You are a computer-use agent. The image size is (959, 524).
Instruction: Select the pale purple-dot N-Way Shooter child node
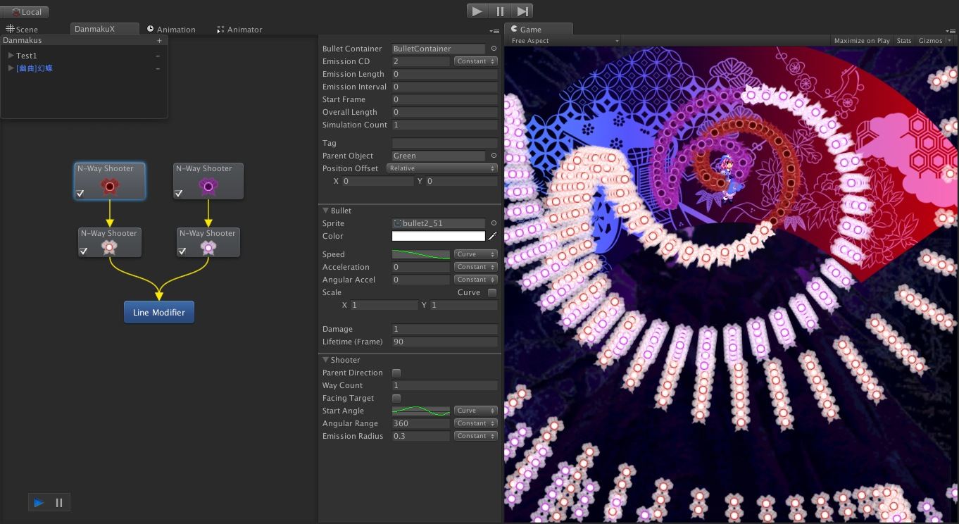208,242
